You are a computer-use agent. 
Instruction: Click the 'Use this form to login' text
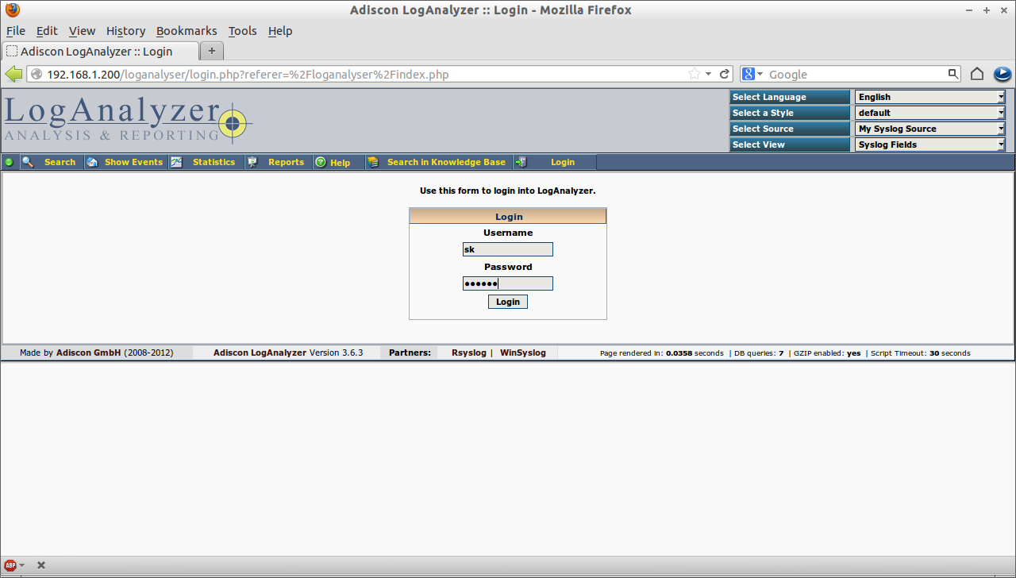pyautogui.click(x=508, y=191)
